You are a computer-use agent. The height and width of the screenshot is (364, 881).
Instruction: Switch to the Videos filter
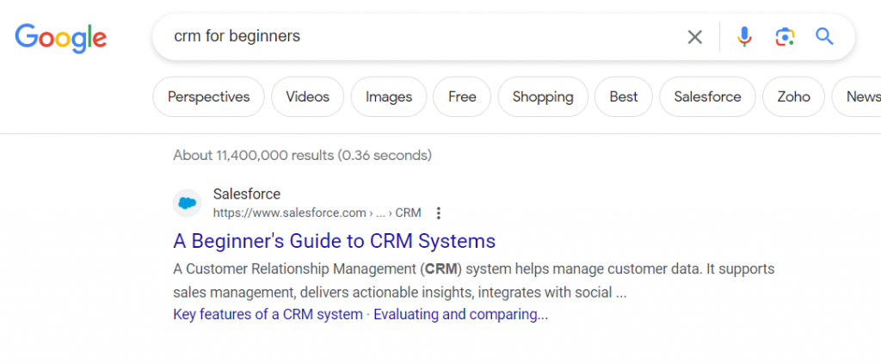307,97
